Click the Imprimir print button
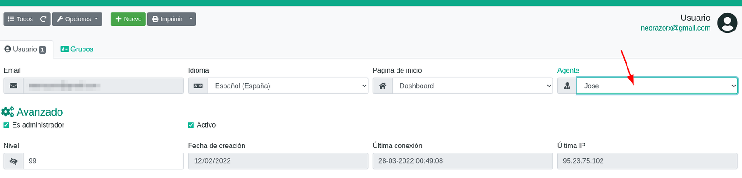This screenshot has height=178, width=742. click(167, 19)
